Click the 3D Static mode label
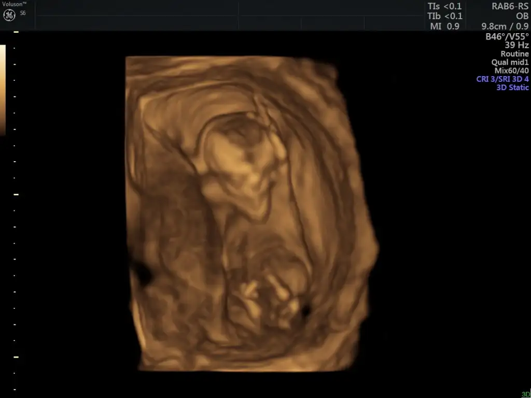Image resolution: width=531 pixels, height=398 pixels. (512, 88)
